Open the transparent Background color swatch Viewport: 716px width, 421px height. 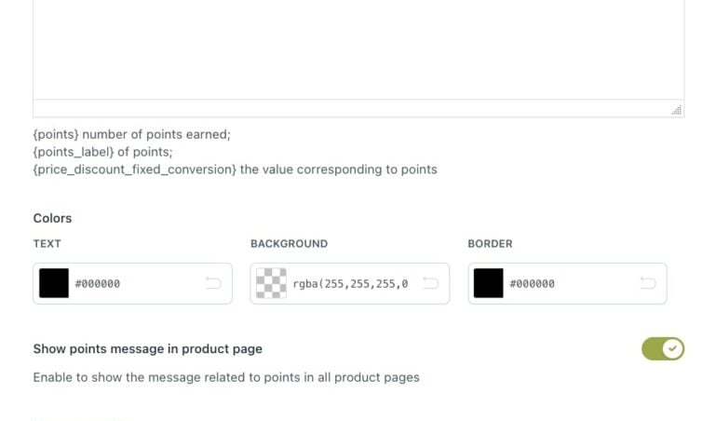coord(271,283)
